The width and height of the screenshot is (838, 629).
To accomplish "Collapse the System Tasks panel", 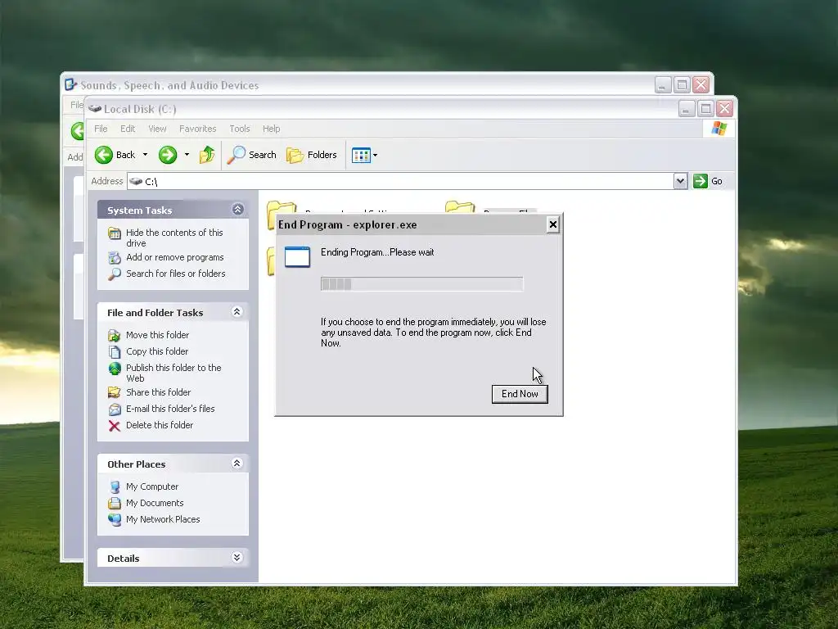I will [x=237, y=209].
